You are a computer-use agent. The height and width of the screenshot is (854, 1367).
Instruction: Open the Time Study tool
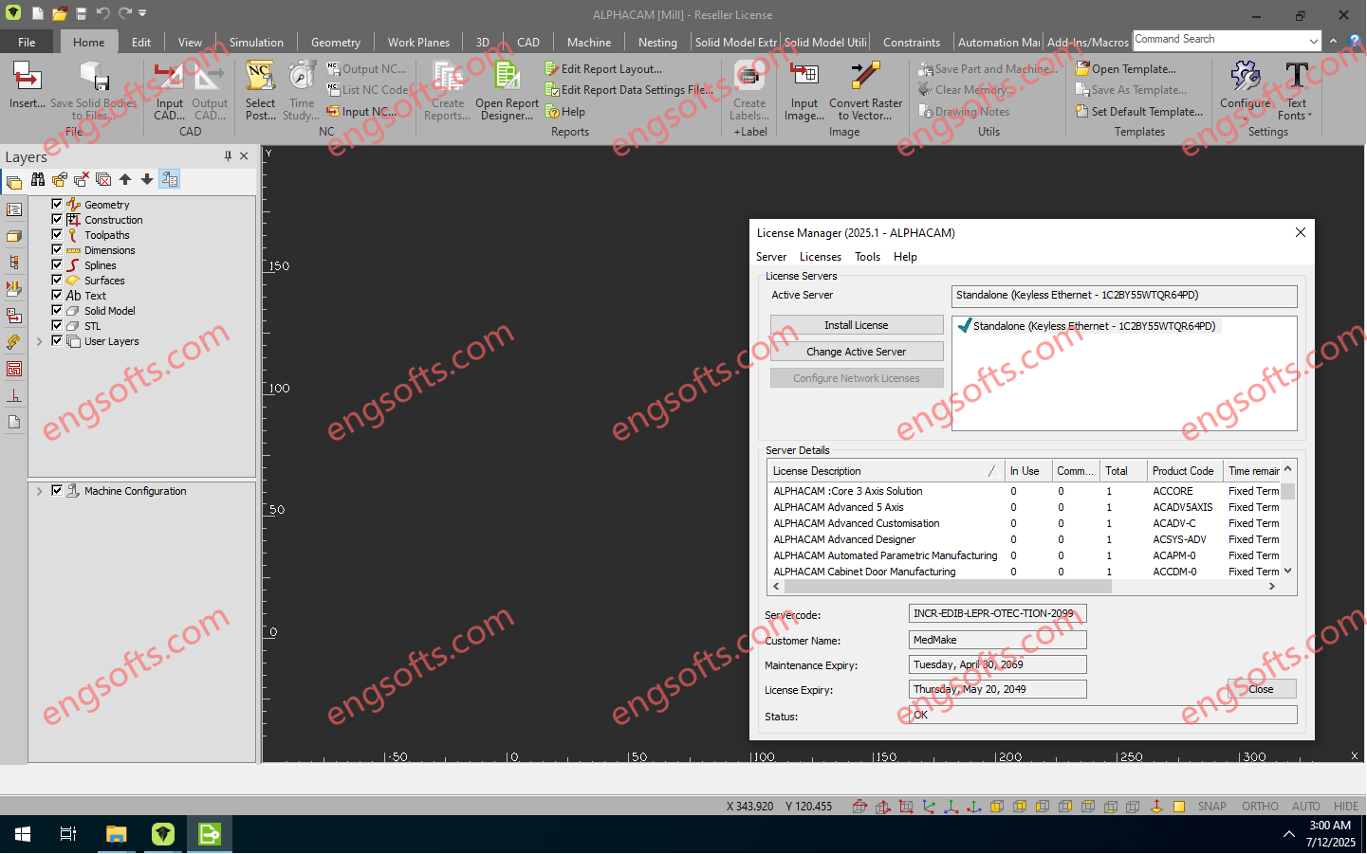[x=302, y=91]
